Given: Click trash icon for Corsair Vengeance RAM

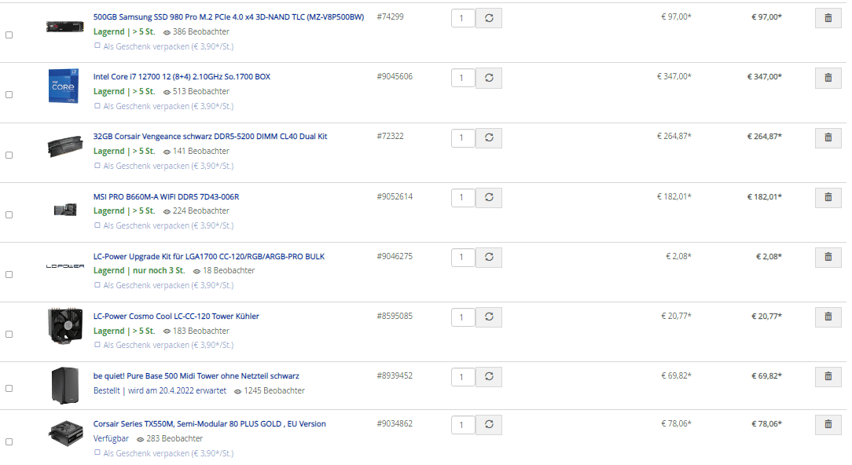Looking at the screenshot, I should point(828,137).
